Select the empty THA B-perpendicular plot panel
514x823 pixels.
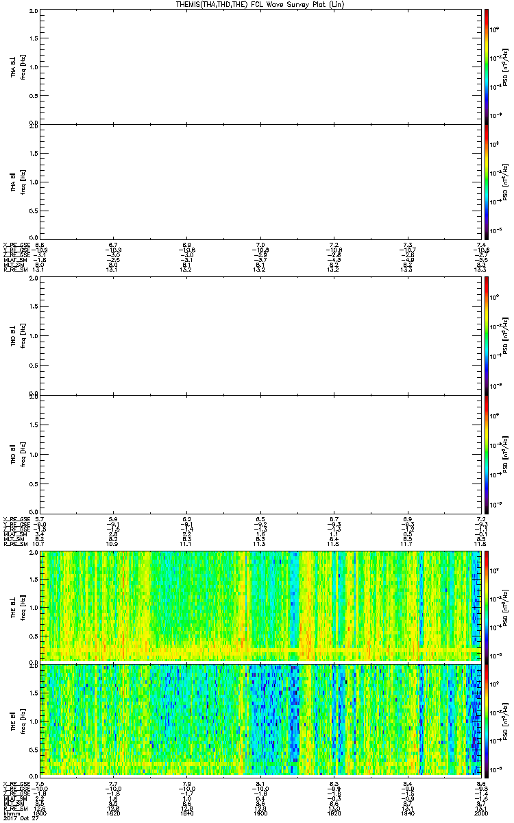[x=262, y=66]
